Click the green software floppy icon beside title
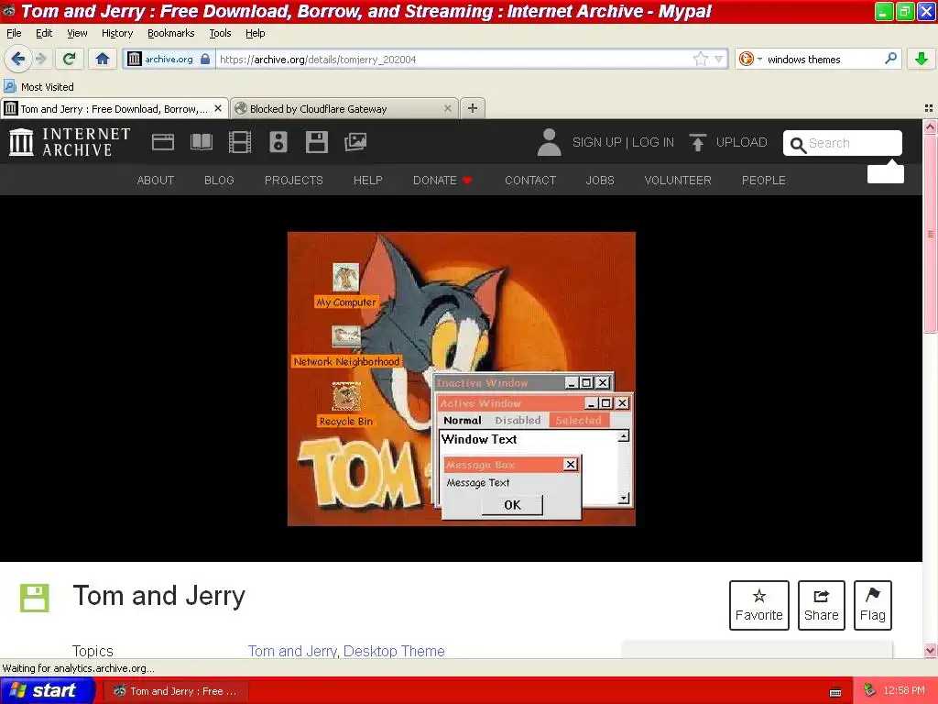Image resolution: width=938 pixels, height=704 pixels. 35,598
